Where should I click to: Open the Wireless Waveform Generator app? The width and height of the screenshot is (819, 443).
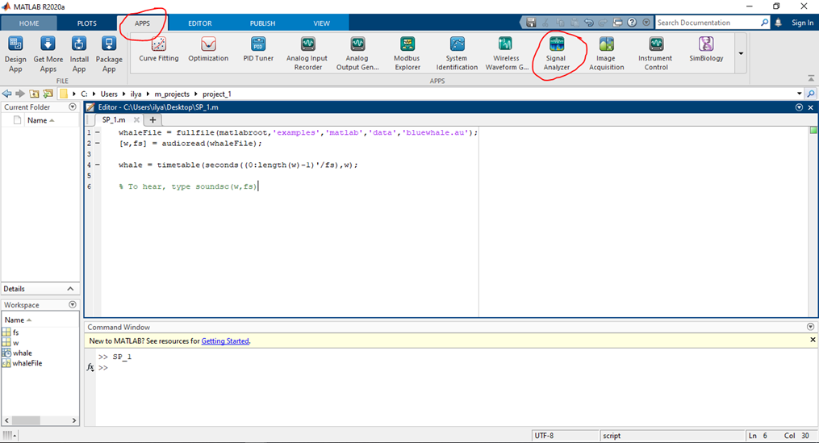click(x=506, y=54)
